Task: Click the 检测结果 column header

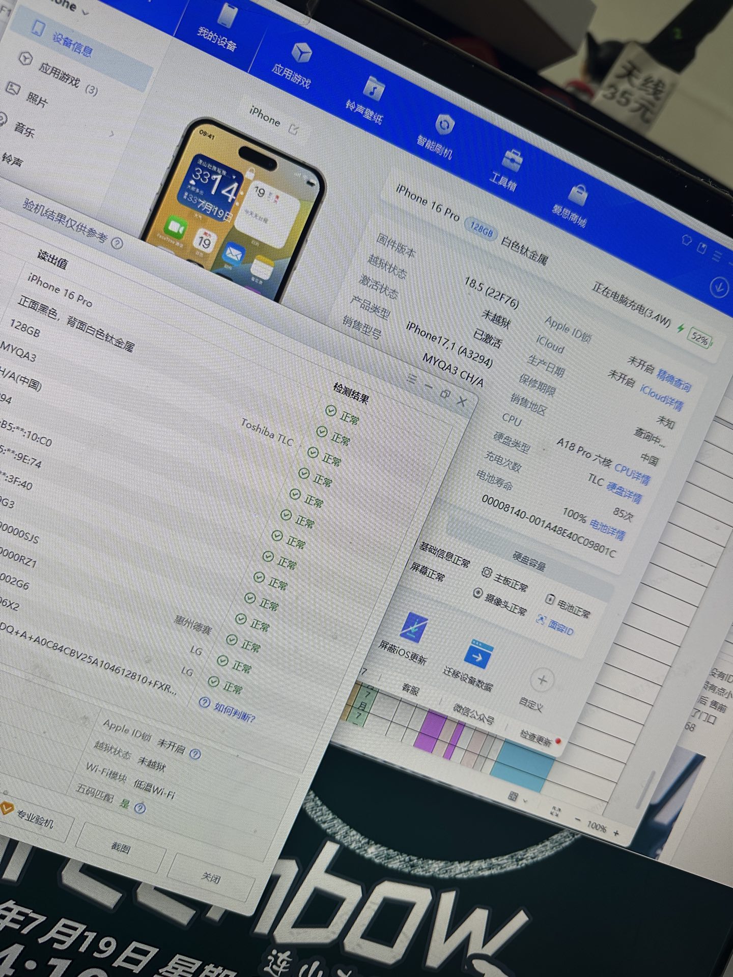Action: (x=351, y=393)
